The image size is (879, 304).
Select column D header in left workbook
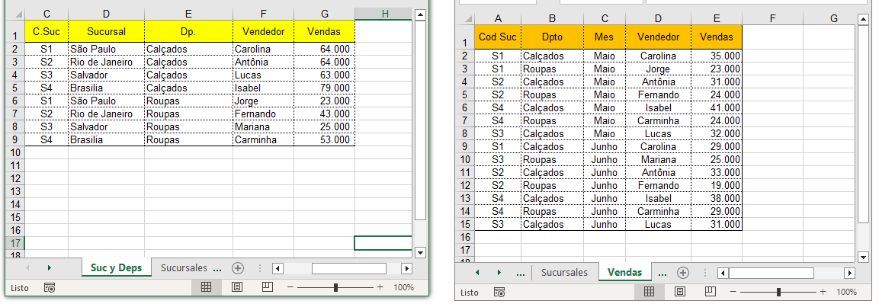click(x=107, y=14)
